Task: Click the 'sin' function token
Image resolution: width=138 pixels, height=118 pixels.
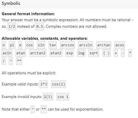Action: (41, 45)
